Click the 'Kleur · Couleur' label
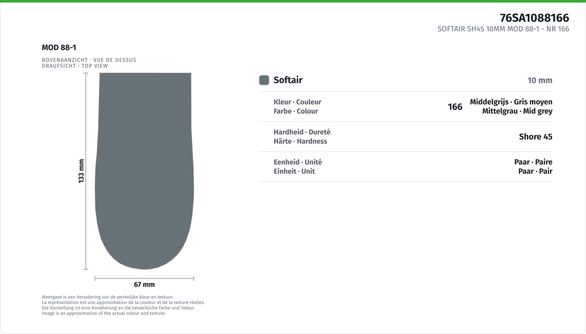Viewport: 586px width, 334px height. pyautogui.click(x=297, y=102)
